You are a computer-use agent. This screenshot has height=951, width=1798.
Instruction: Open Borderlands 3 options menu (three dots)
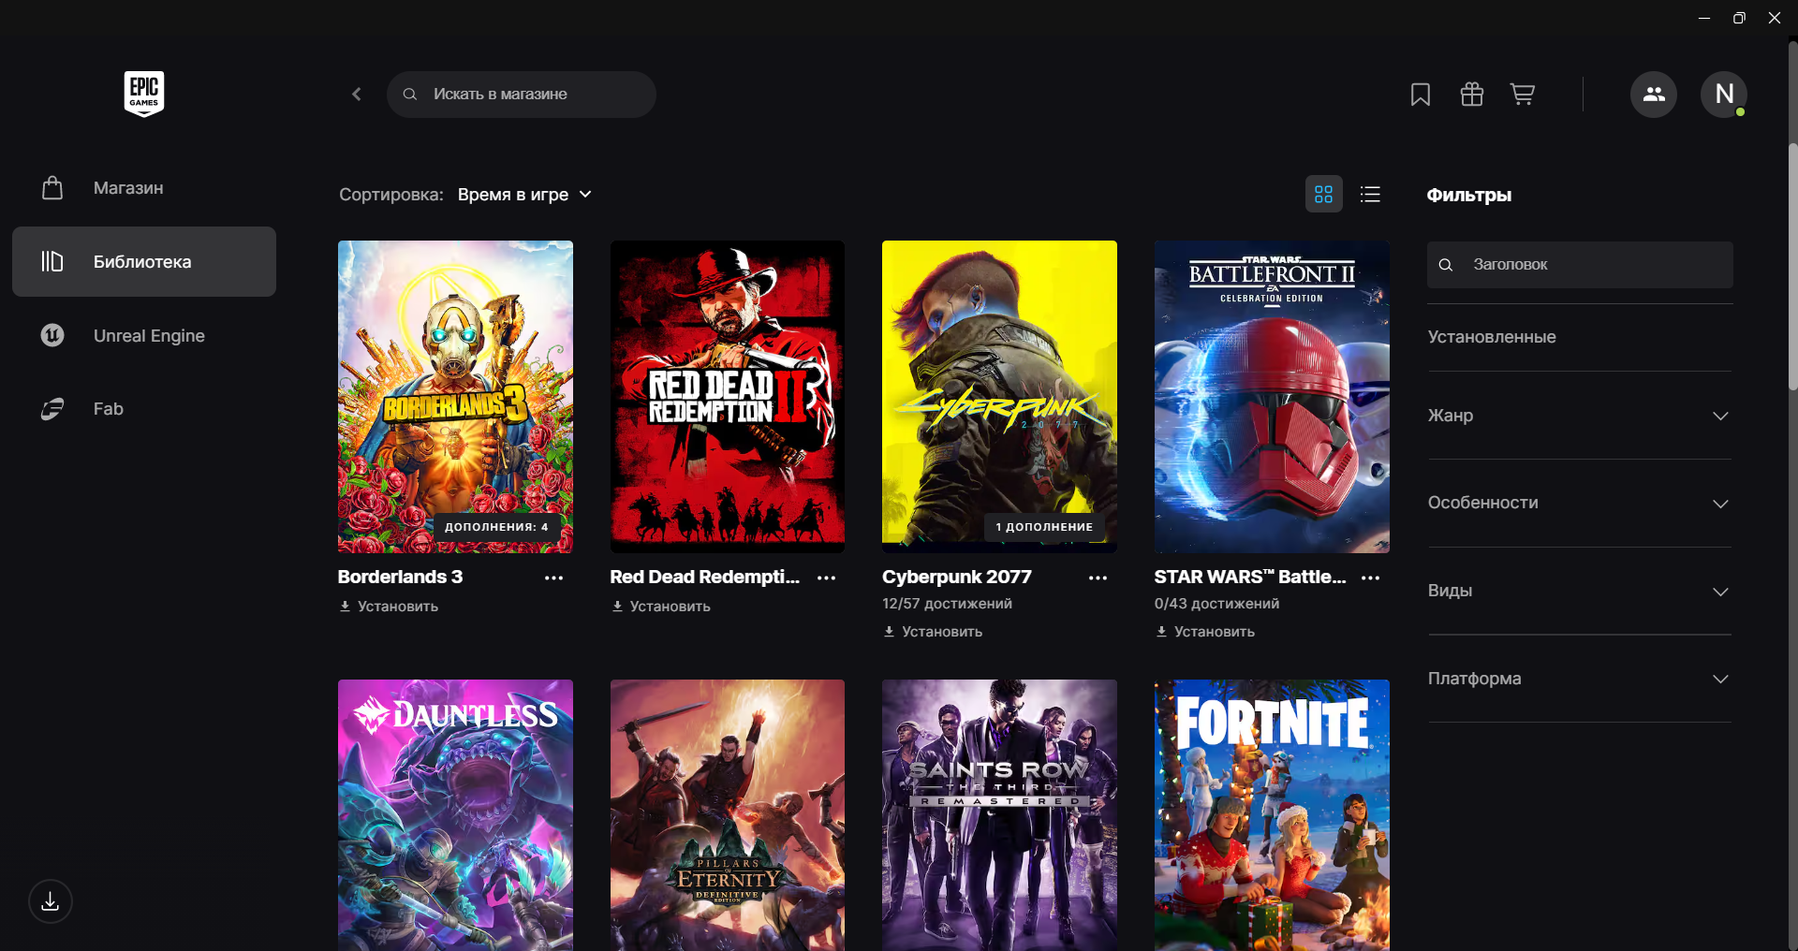tap(554, 578)
